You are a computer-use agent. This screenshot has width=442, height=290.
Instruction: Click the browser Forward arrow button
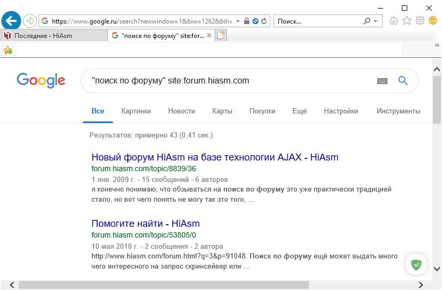coord(30,21)
